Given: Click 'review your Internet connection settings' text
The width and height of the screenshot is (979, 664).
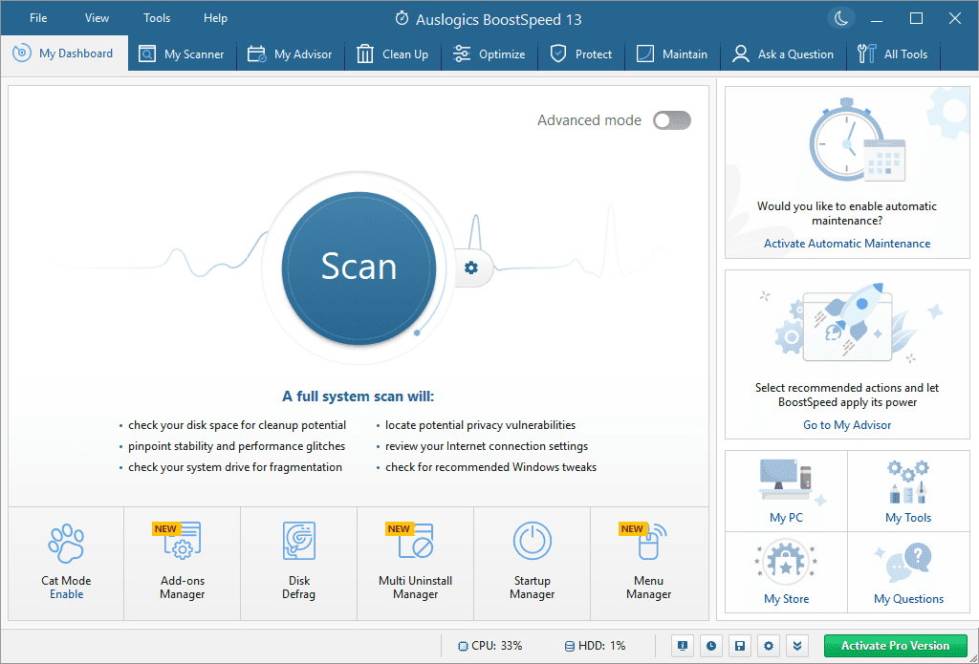Looking at the screenshot, I should tap(487, 446).
